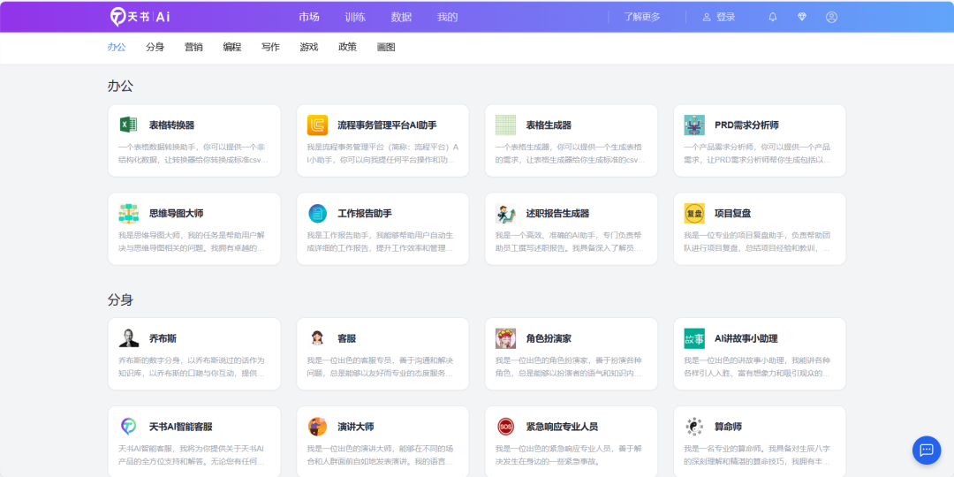Click the 乔布斯 portrait icon
This screenshot has height=477, width=954.
pyautogui.click(x=129, y=338)
